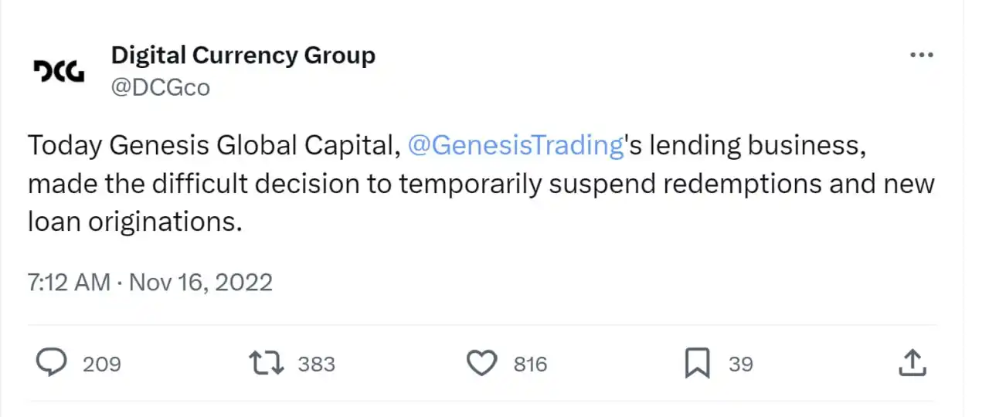The image size is (989, 417).
Task: Click the reply speech bubble icon
Action: click(51, 363)
